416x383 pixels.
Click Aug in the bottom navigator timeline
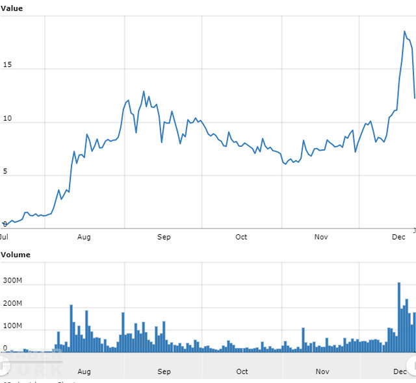84,371
